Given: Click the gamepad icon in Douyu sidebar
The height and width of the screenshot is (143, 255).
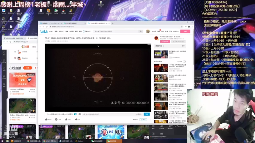Looking at the screenshot, I should (x=4, y=76).
